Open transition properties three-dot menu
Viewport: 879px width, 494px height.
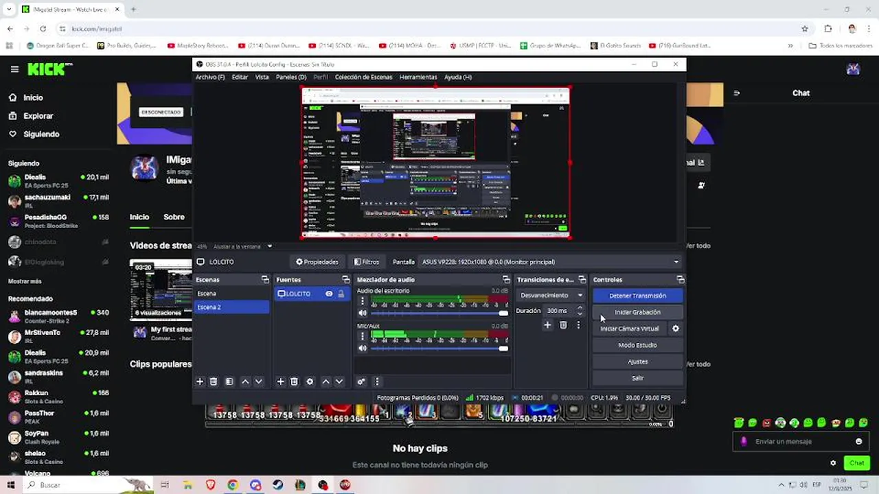click(x=578, y=325)
